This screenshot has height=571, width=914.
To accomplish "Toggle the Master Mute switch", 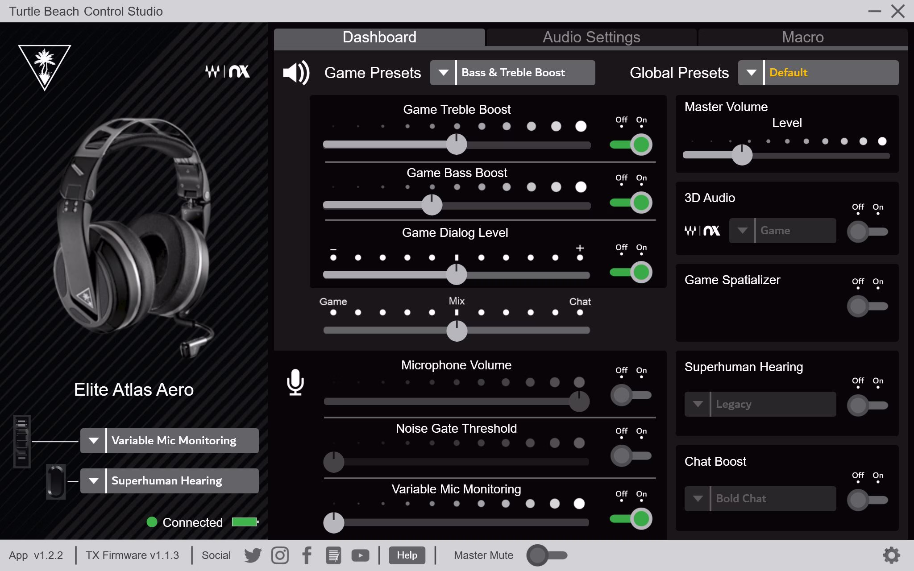I will [547, 555].
